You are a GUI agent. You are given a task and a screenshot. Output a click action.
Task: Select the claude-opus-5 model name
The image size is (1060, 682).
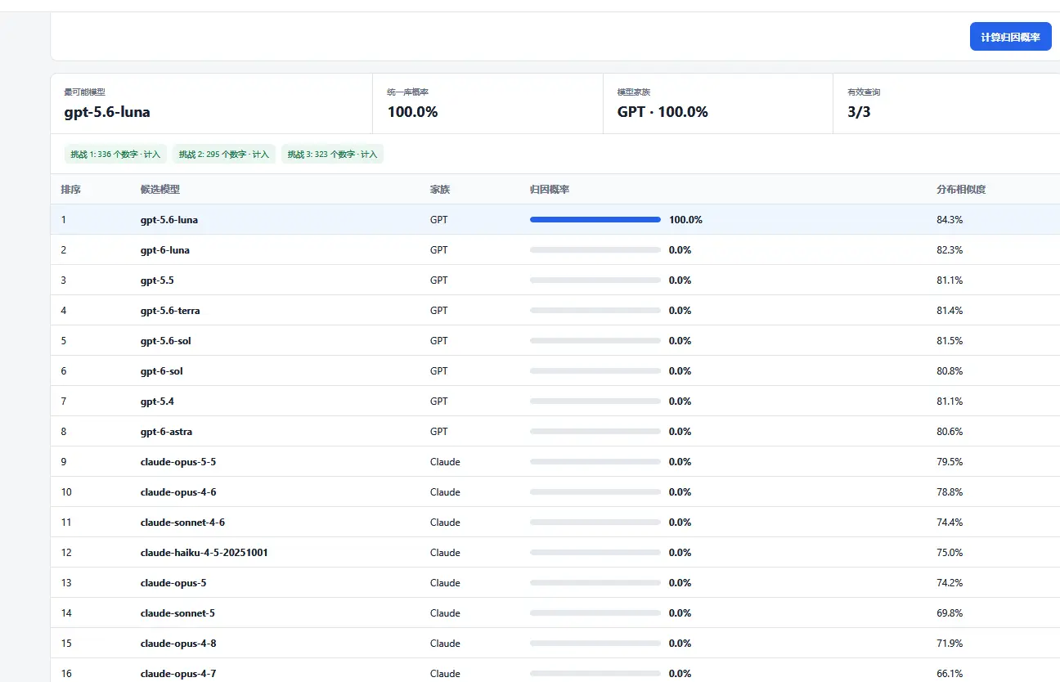(x=173, y=582)
